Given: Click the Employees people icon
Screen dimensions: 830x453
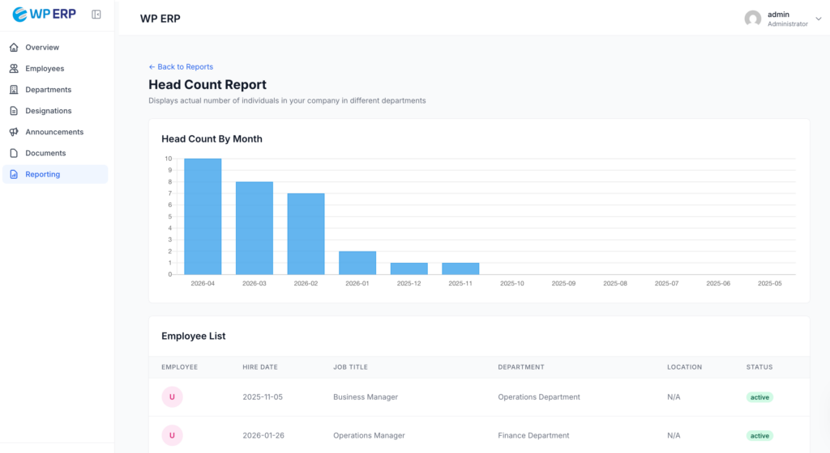Looking at the screenshot, I should click(14, 69).
